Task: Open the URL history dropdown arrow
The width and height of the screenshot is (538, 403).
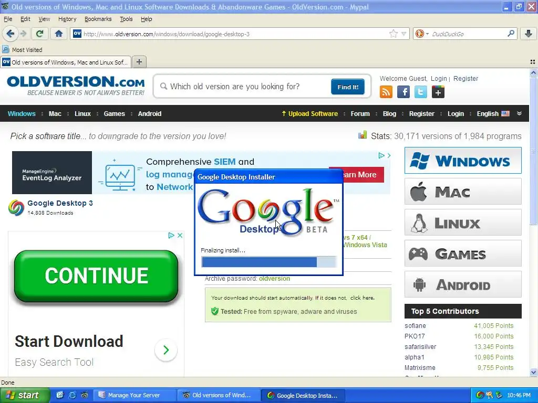Action: (404, 34)
